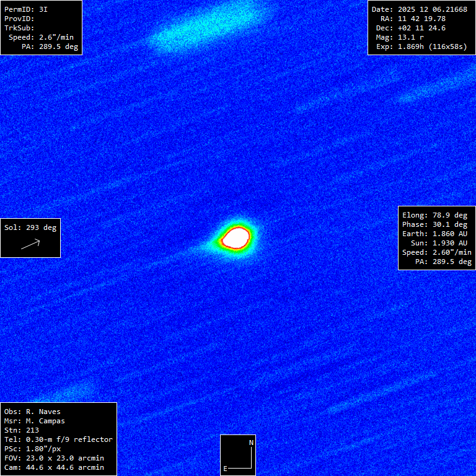This screenshot has height=476, width=476.
Task: Click the Date 2025 12 06.21668 line
Action: coord(419,9)
